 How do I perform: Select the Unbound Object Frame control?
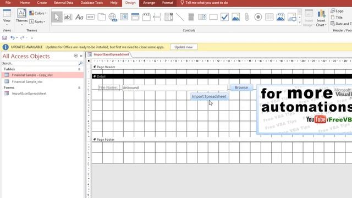pos(236,17)
